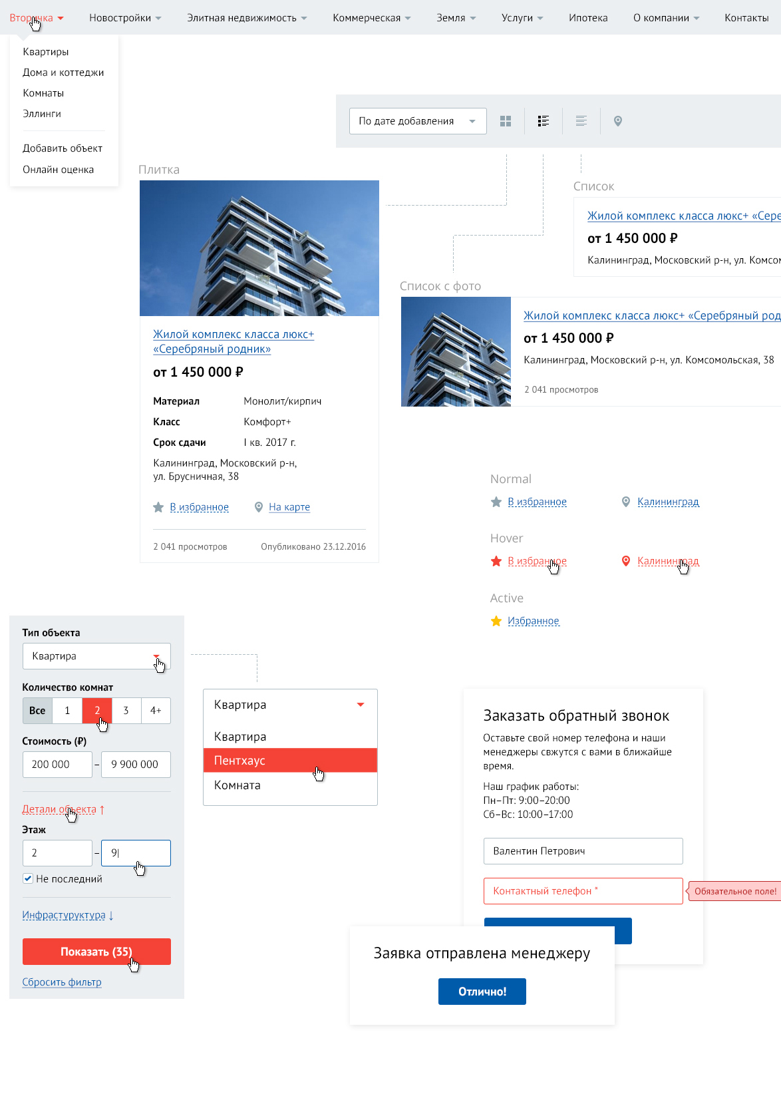Click В избранное link in tile card

pyautogui.click(x=199, y=507)
